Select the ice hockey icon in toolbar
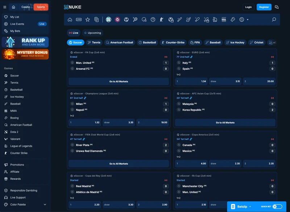 click(188, 20)
